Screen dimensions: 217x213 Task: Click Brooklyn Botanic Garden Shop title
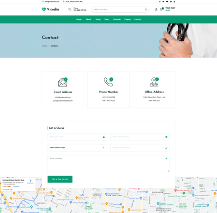click(x=14, y=180)
